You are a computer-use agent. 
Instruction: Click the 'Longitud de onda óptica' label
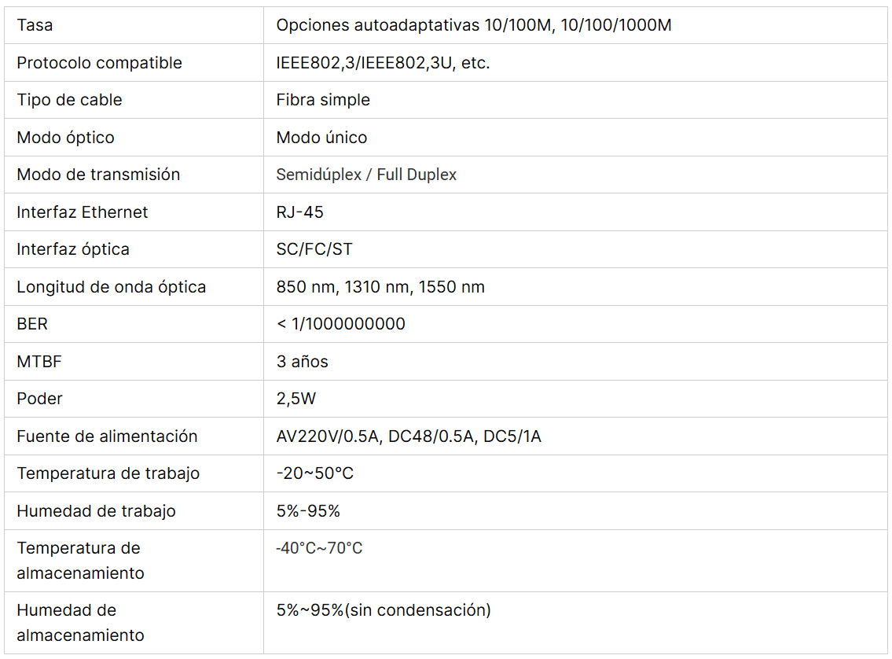point(111,287)
